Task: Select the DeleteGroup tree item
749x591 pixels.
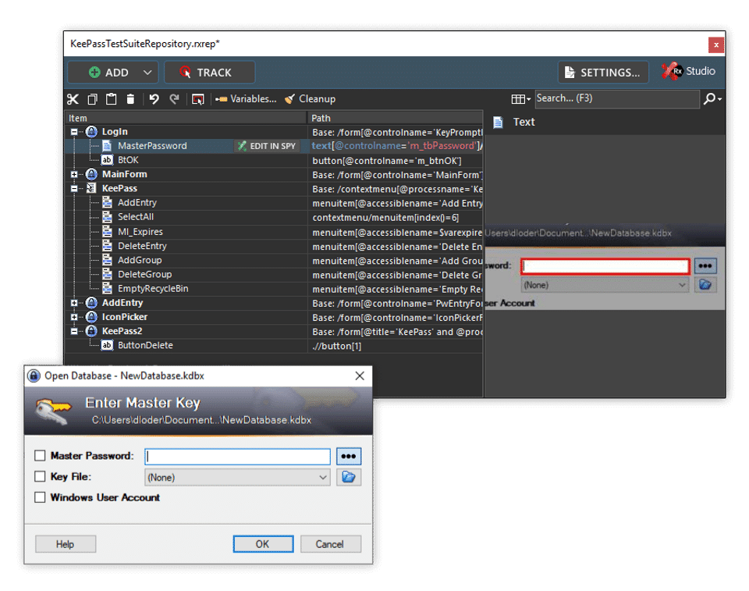Action: pyautogui.click(x=145, y=275)
